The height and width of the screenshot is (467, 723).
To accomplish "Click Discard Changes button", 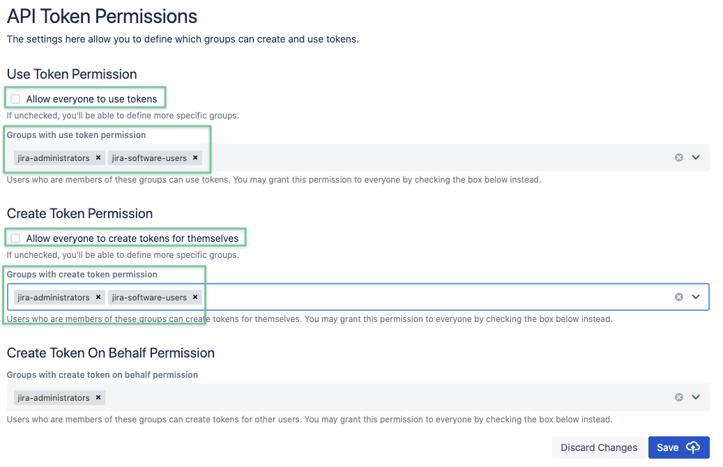I will pyautogui.click(x=598, y=447).
